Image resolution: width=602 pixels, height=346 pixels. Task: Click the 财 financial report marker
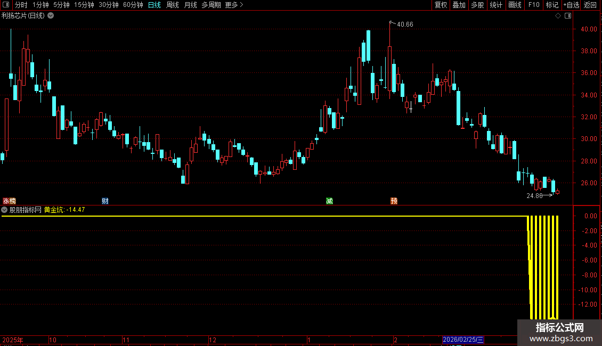tap(105, 201)
